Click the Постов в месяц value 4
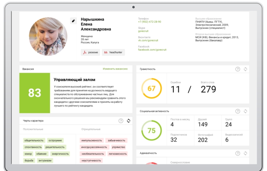The height and width of the screenshot is (171, 267). (172, 124)
